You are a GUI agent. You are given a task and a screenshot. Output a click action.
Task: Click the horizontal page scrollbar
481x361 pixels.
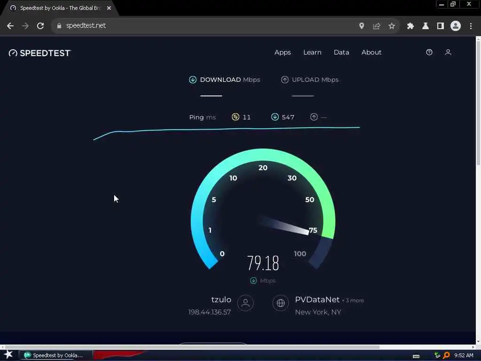[192, 347]
